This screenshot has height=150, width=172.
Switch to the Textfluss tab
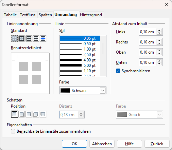tap(28, 15)
